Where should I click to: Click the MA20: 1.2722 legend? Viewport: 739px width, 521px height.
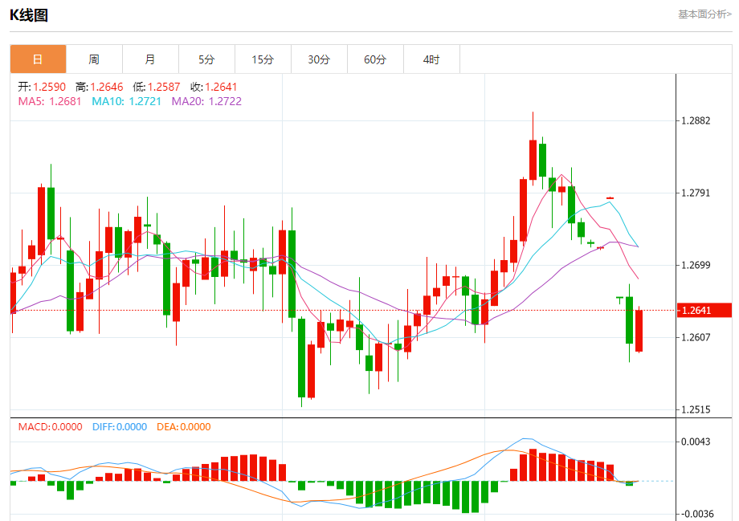(206, 101)
